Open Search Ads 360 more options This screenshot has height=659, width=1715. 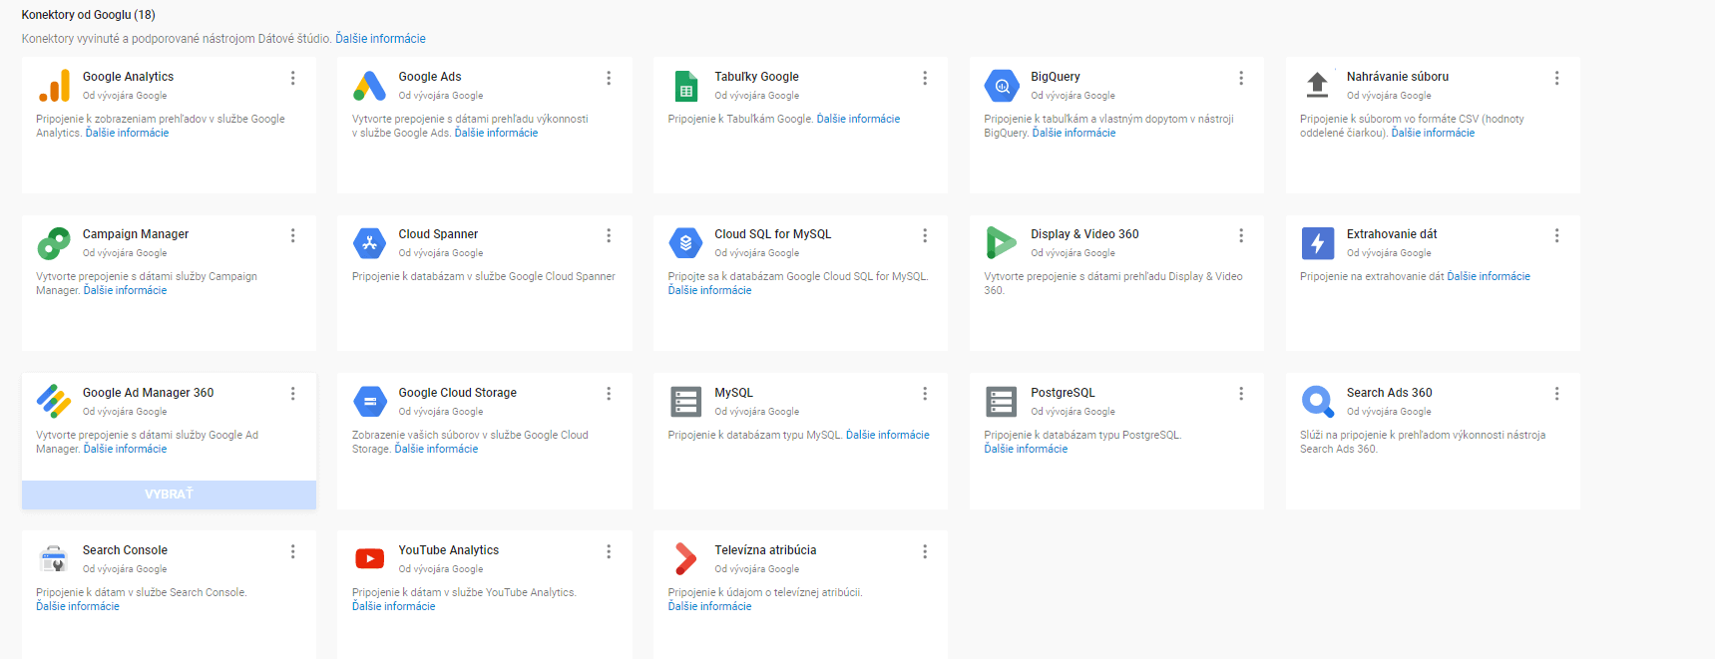(1556, 394)
